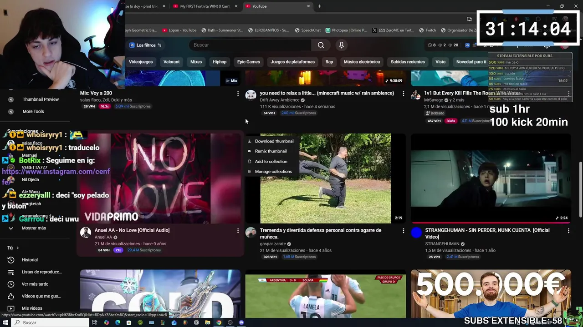Screen dimensions: 583x327
Task: Focus the Buscar search field on YouTube
Action: 251,45
